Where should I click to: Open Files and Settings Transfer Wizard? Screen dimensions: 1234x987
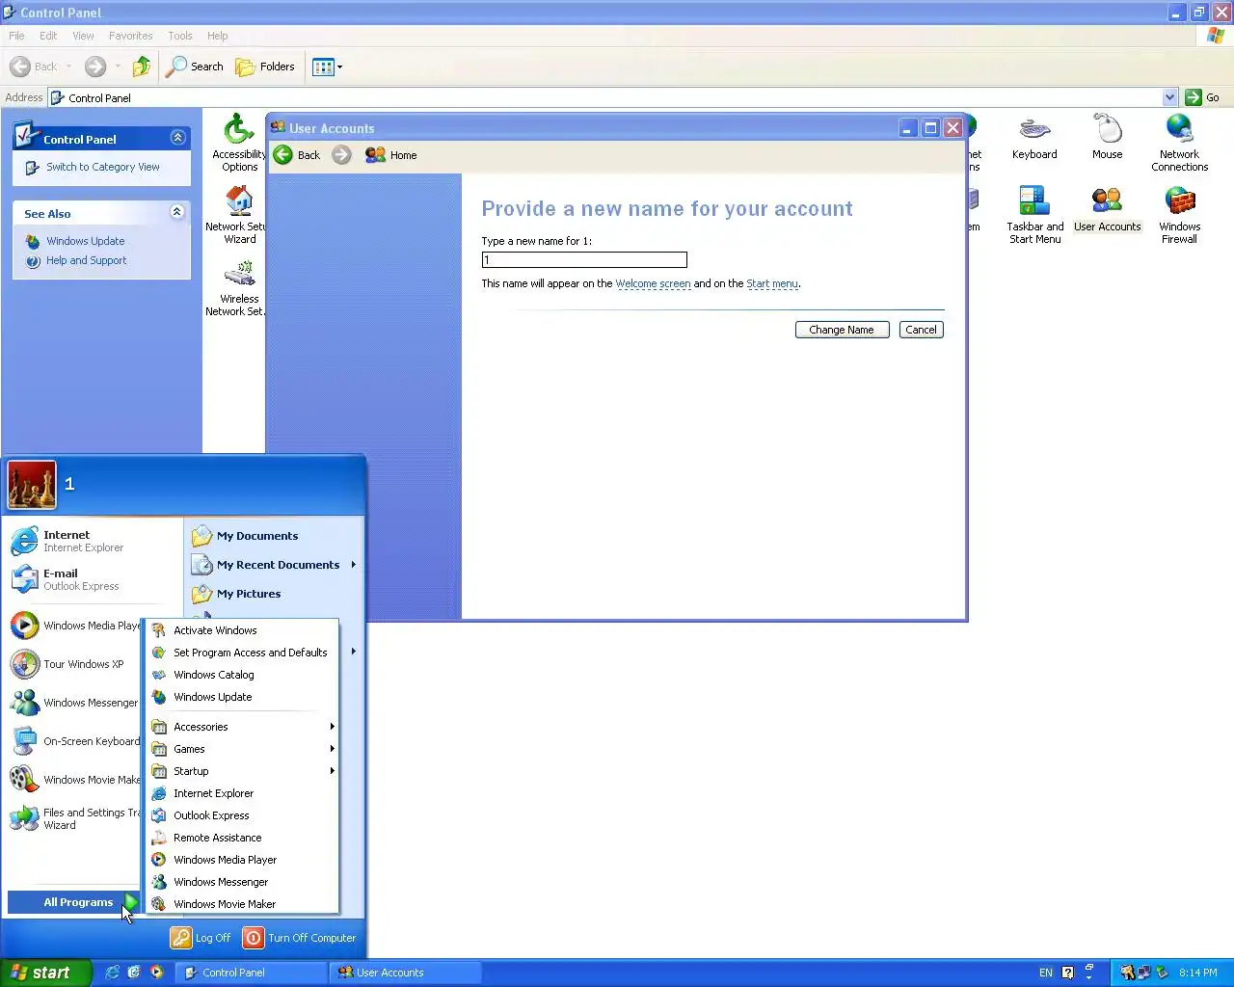[x=74, y=818]
